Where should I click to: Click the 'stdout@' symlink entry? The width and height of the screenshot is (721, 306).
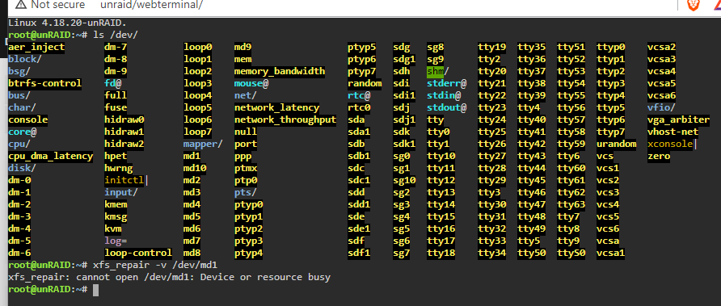pos(447,107)
